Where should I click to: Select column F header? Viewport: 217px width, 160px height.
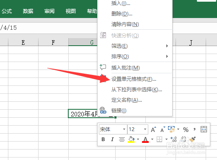(53, 42)
